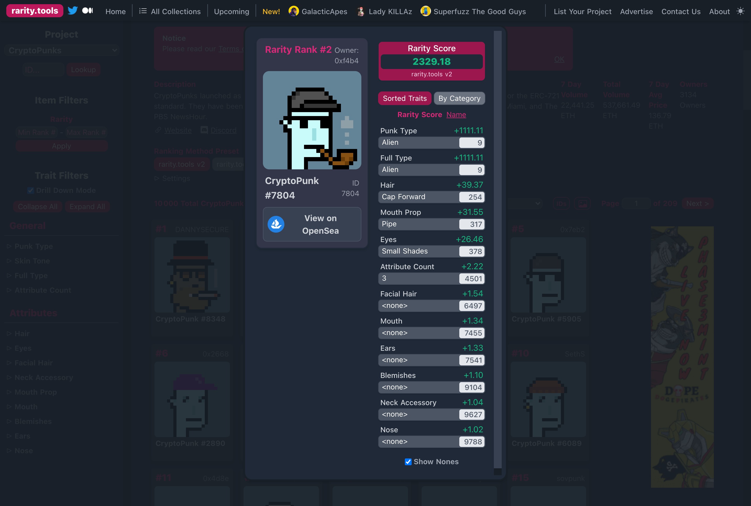Click the CryptoPunk #7804 image
Screen dimensions: 751x506
click(x=312, y=120)
